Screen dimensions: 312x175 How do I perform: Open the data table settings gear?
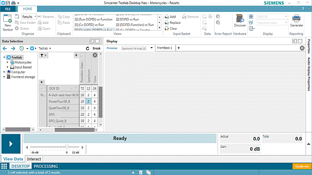tap(95, 55)
